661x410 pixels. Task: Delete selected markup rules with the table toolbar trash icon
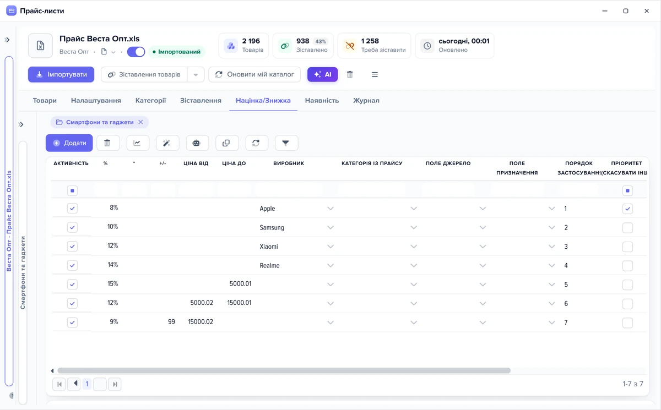pyautogui.click(x=107, y=143)
